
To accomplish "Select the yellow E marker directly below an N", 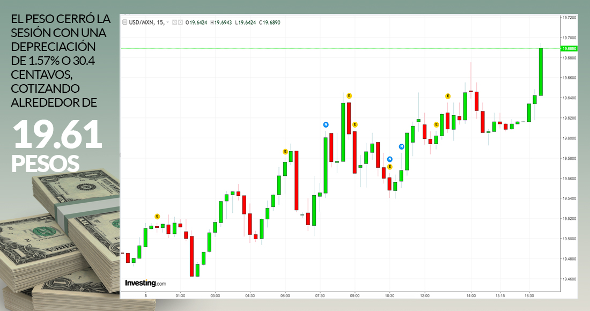I will pyautogui.click(x=390, y=167).
